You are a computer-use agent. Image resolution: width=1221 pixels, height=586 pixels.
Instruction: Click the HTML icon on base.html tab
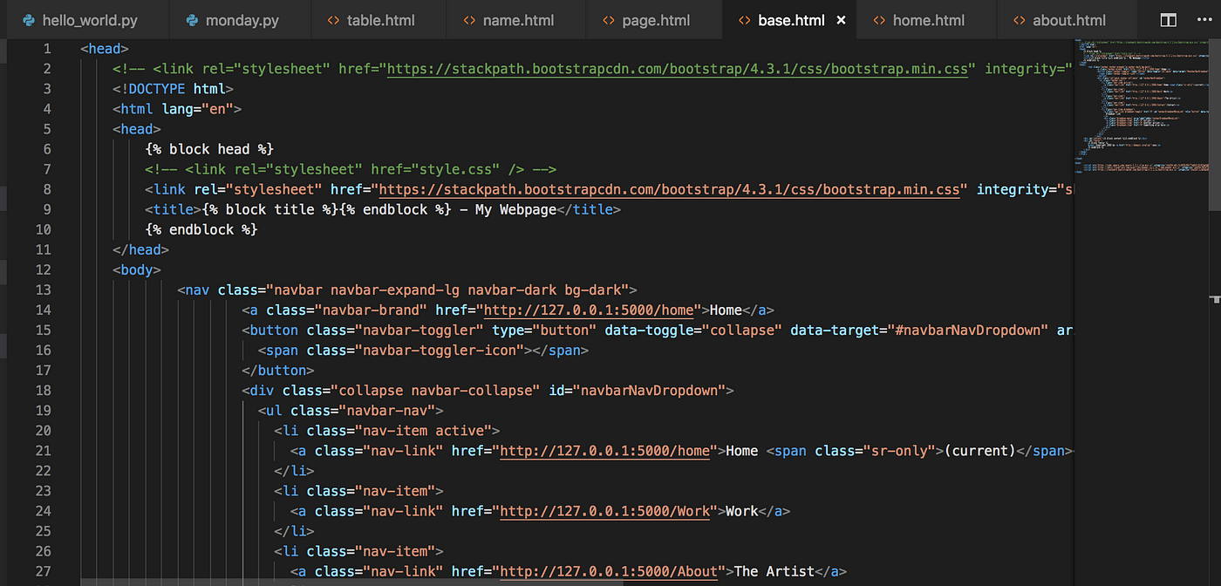[x=744, y=20]
